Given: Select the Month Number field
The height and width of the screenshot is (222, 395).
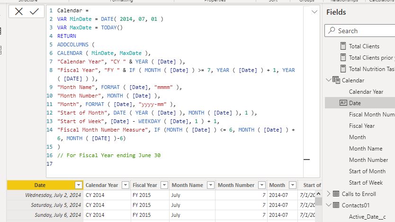Looking at the screenshot, I should (x=368, y=160).
